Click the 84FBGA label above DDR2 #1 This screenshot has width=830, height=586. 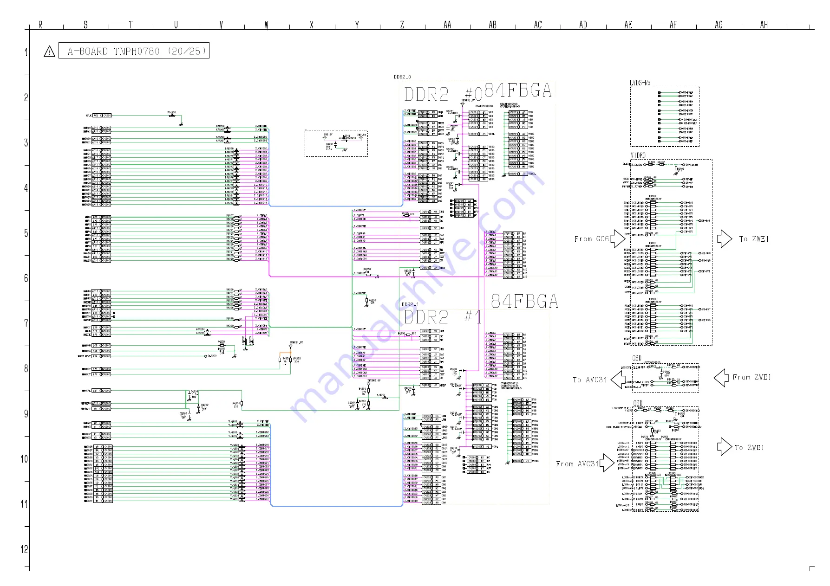(x=524, y=301)
